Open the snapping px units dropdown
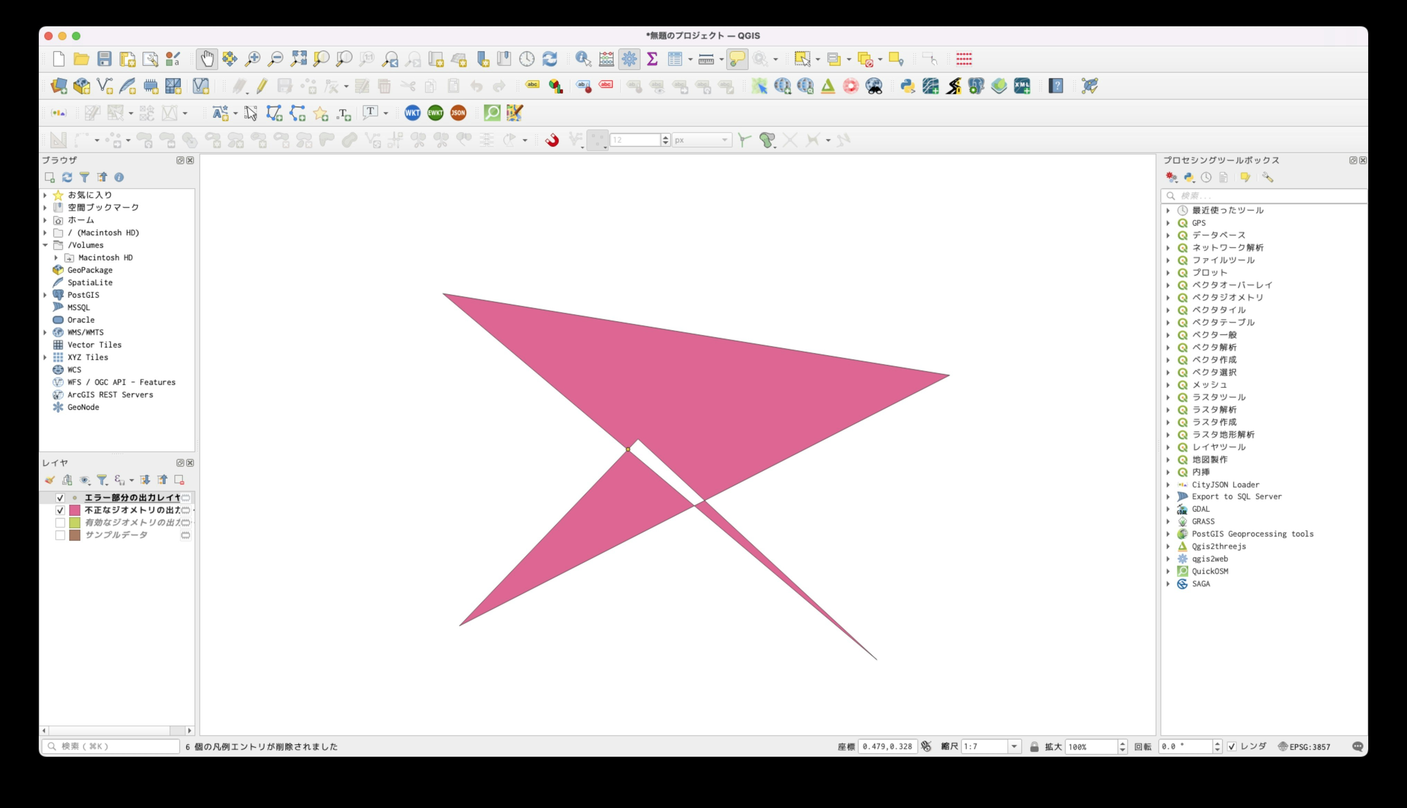 pyautogui.click(x=702, y=140)
